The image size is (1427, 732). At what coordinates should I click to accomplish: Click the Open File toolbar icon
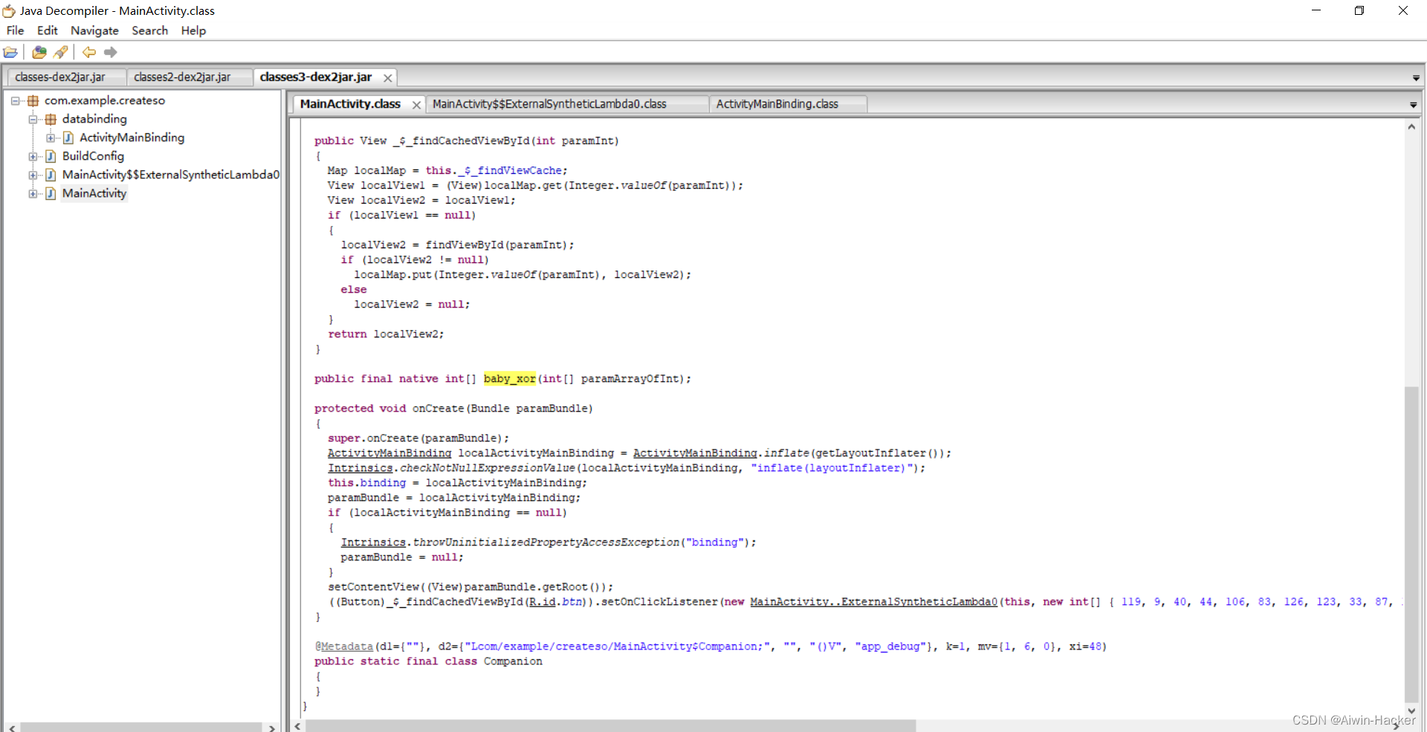[x=10, y=52]
